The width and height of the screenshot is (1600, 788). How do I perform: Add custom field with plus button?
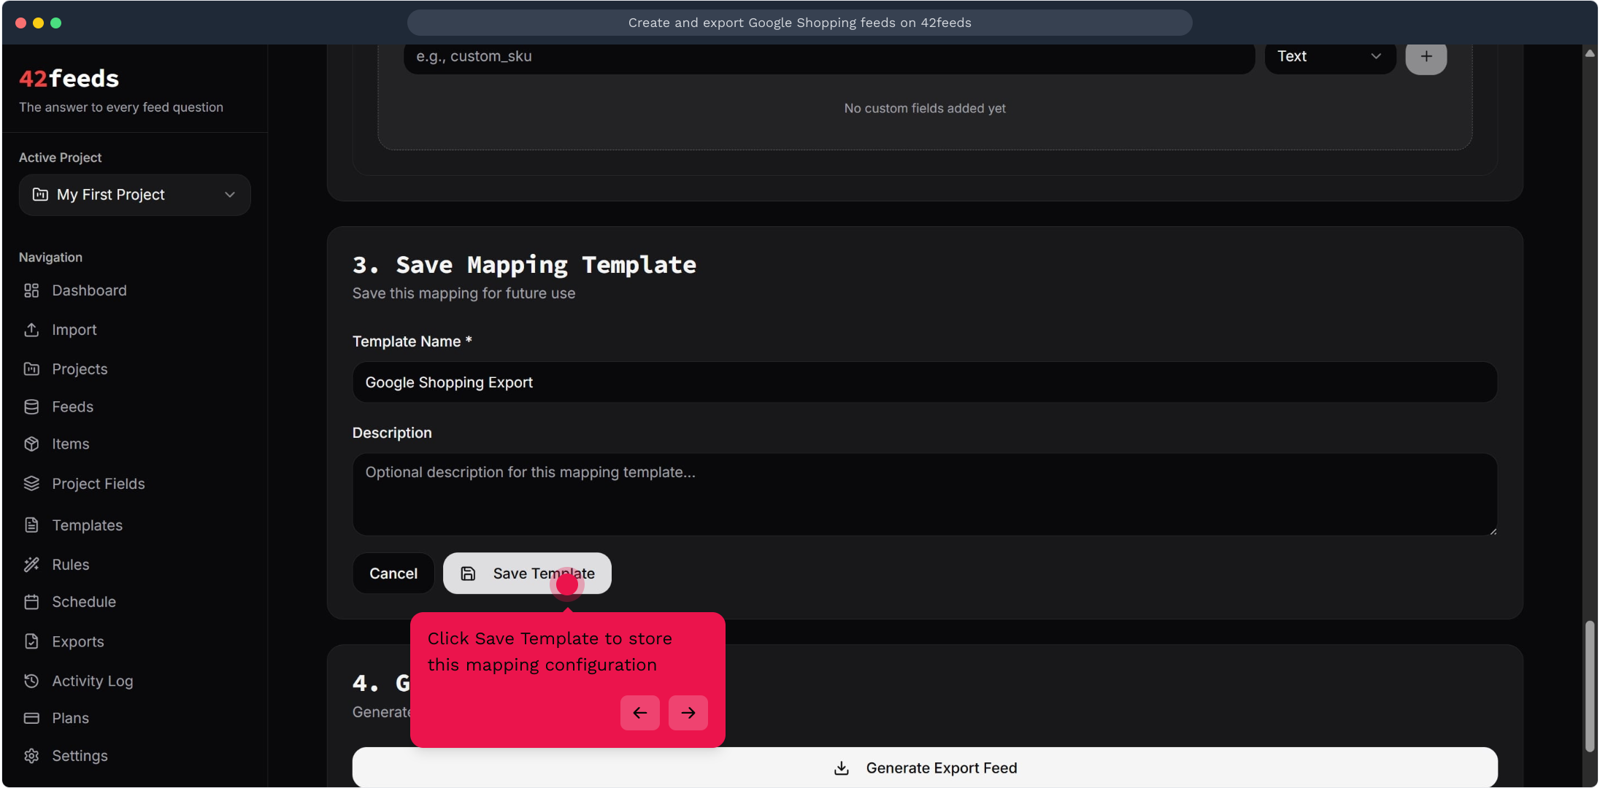1426,56
